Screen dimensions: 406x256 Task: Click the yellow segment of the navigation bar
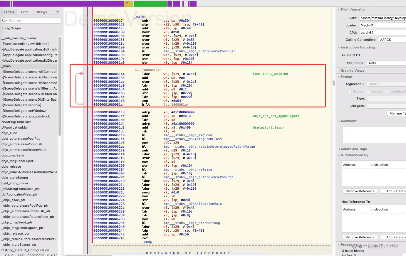(128, 4)
